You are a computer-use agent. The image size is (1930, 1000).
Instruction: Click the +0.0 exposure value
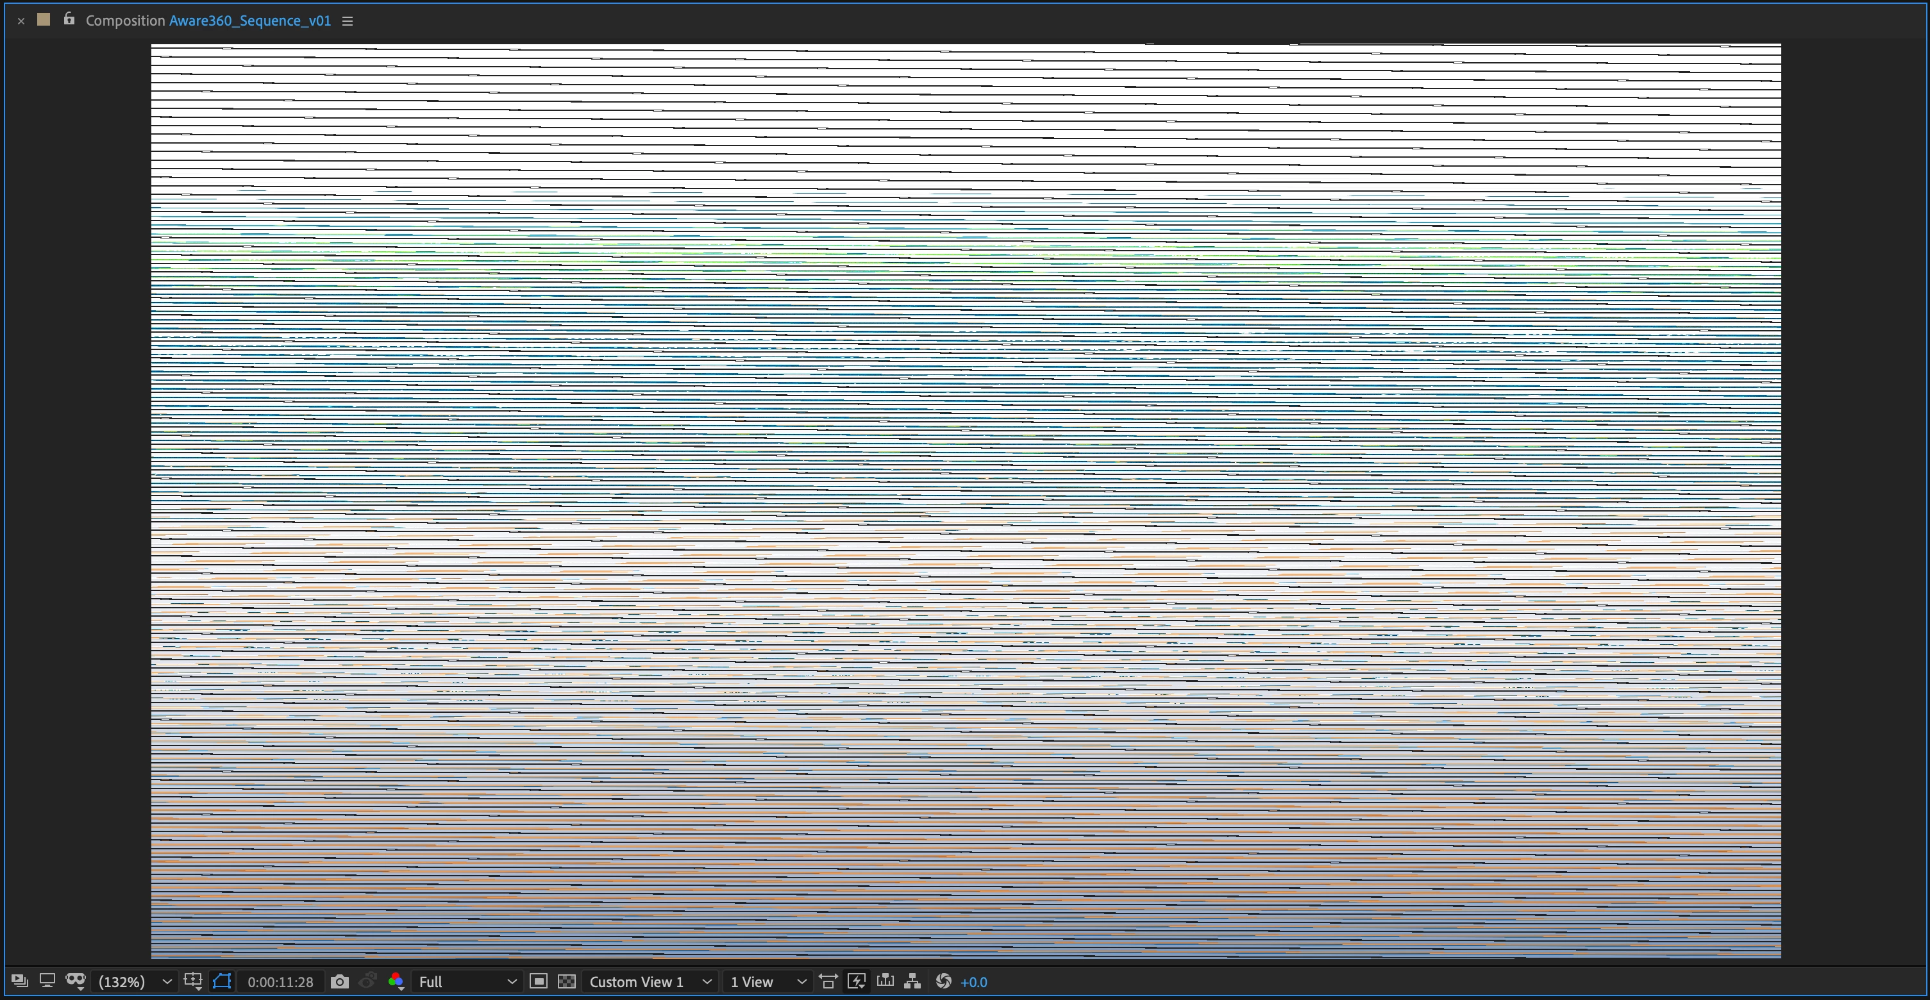coord(973,981)
